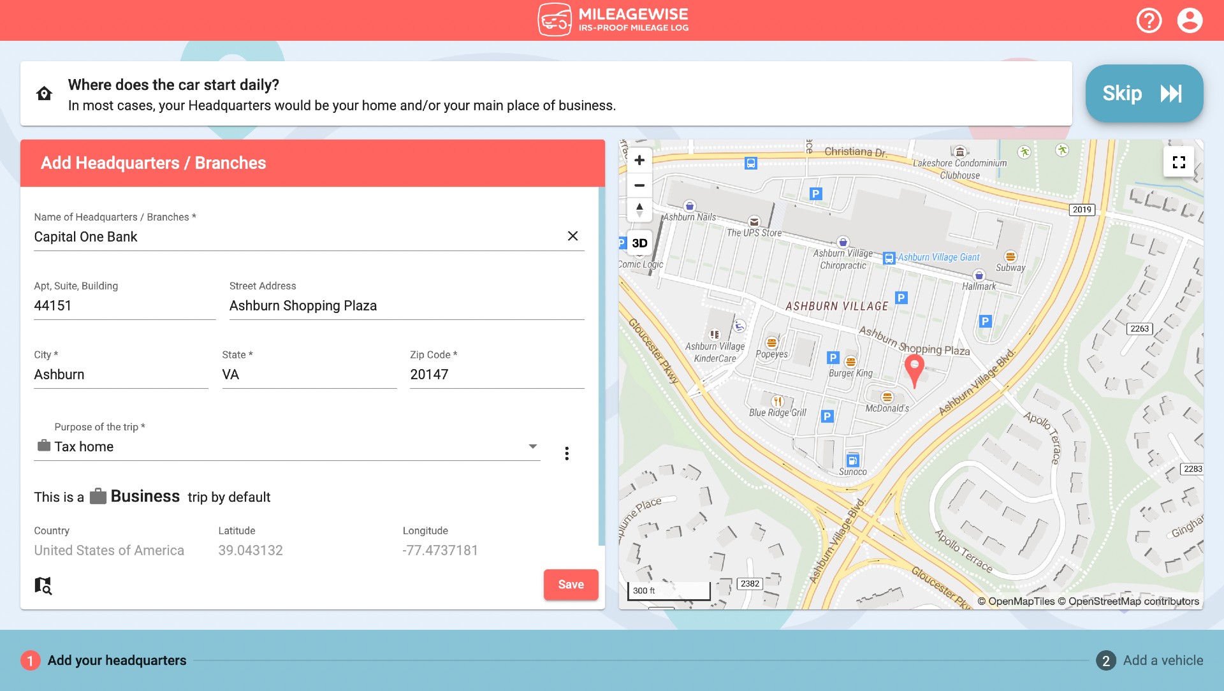This screenshot has height=691, width=1224.
Task: Click the Latitude value 39.043132
Action: click(251, 550)
